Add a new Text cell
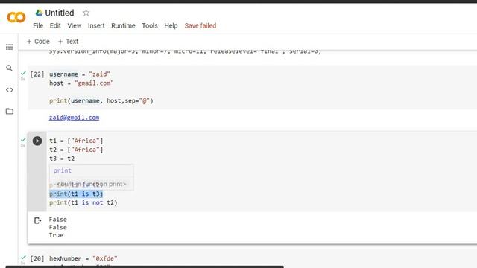Viewport: 477px width, 268px height. tap(68, 42)
